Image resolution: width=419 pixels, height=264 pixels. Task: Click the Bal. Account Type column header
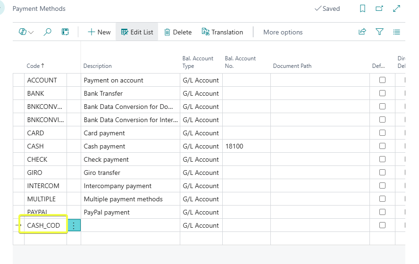[198, 62]
